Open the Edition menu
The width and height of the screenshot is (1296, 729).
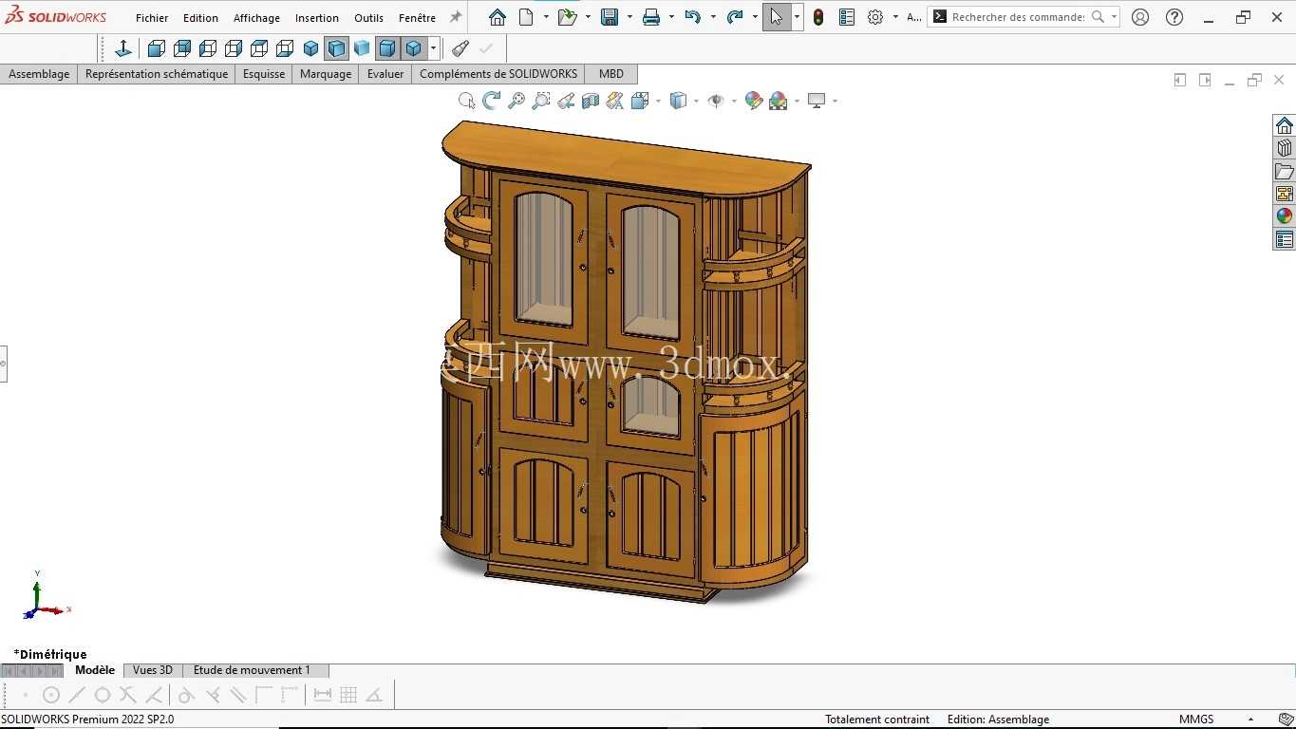point(200,18)
